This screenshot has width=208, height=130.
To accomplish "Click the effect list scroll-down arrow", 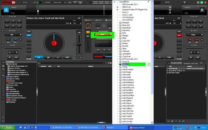I will tap(152, 123).
